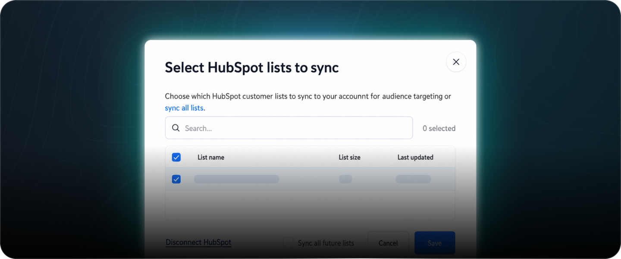Click the 'Select HubSpot lists to sync' heading
Screen dimensions: 621x259
click(x=252, y=67)
